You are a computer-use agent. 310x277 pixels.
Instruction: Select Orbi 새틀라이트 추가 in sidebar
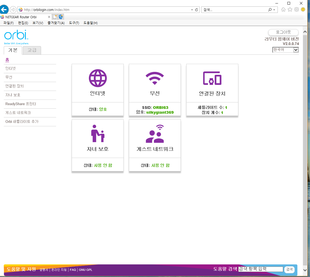[22, 121]
